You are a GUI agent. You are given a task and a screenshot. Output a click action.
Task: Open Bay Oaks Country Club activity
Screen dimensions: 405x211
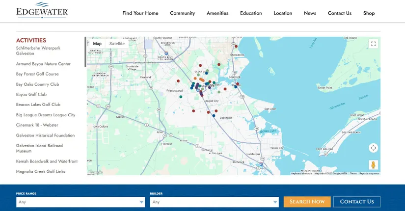click(x=37, y=84)
